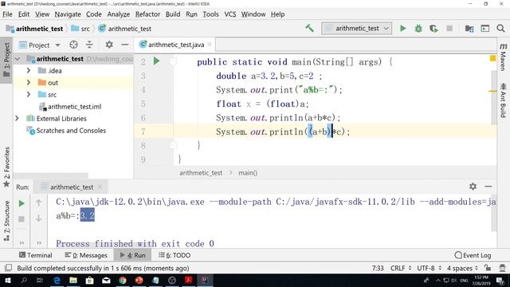Run arithmetic_test with the green play button
This screenshot has height=287, width=510.
tap(402, 29)
